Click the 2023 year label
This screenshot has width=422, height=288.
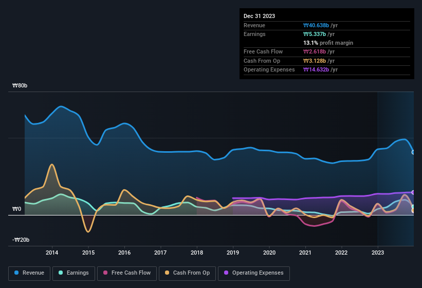pyautogui.click(x=378, y=253)
